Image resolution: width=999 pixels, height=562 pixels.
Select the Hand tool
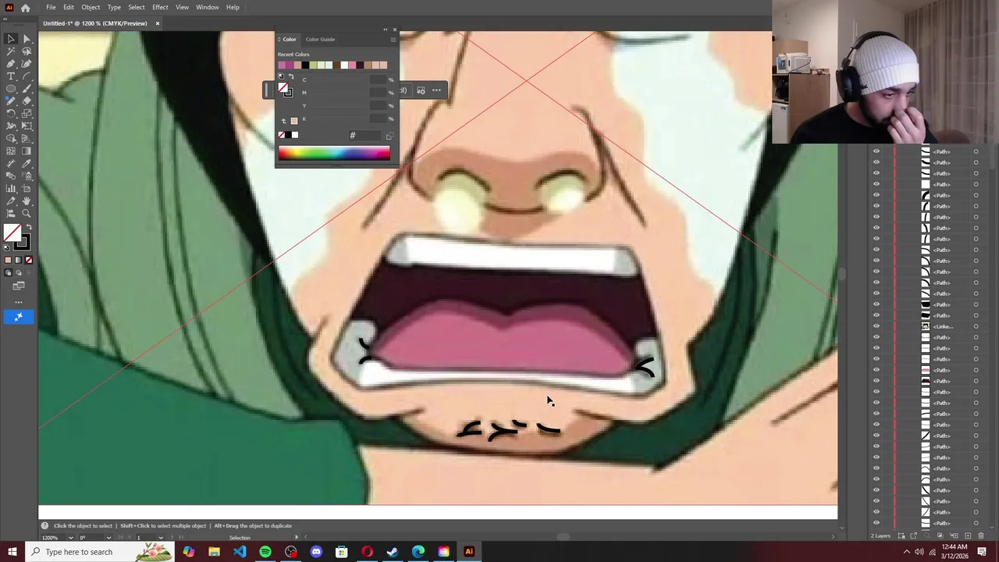[x=27, y=201]
